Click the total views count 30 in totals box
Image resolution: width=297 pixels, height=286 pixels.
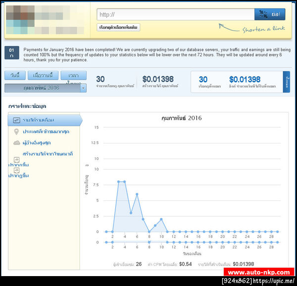[x=203, y=80]
